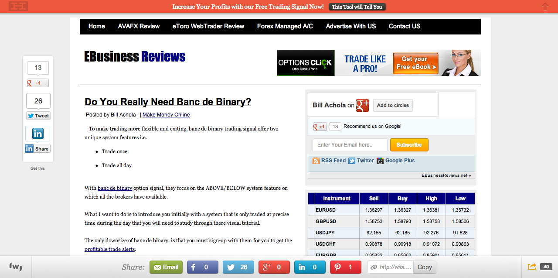The width and height of the screenshot is (558, 278).
Task: Click the EBusiness Reviews site logo
Action: click(x=135, y=57)
